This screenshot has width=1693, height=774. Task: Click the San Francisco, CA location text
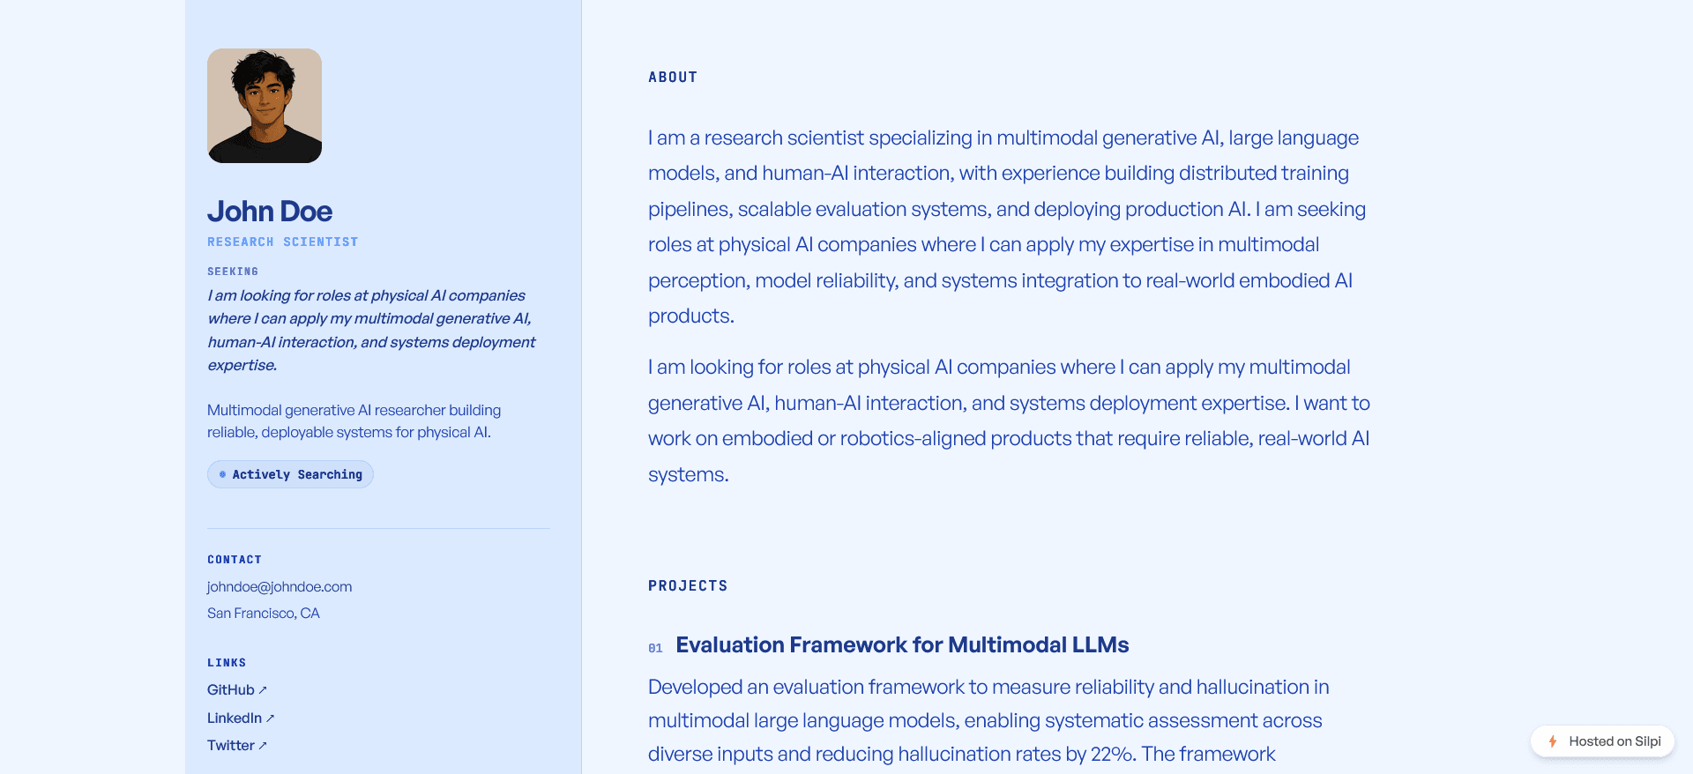[x=264, y=614]
